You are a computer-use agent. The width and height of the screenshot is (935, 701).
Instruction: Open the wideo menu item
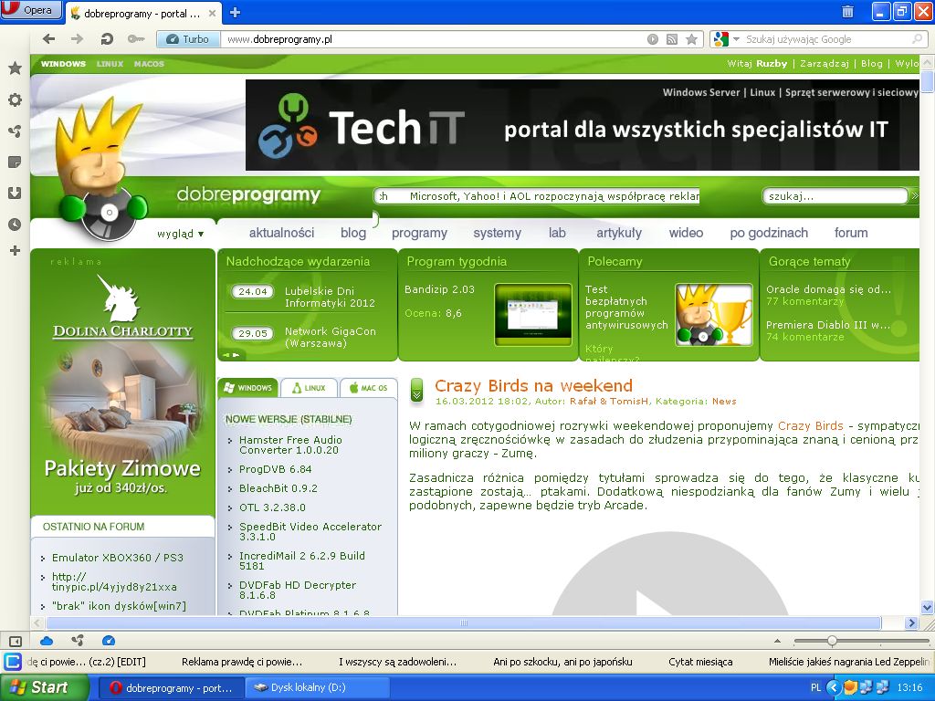tap(686, 233)
